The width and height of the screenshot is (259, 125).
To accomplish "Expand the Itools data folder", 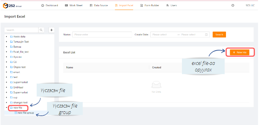I will (7, 37).
